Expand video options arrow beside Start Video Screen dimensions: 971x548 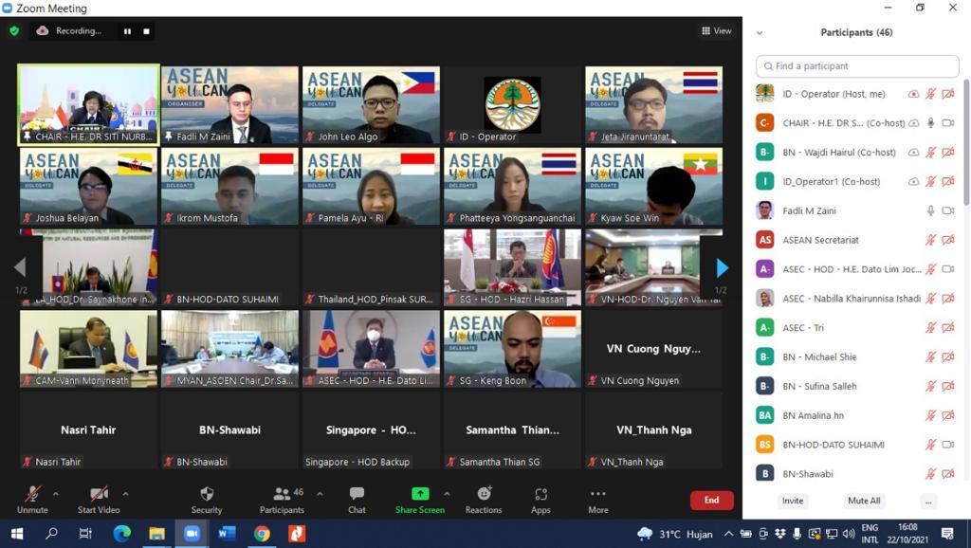pyautogui.click(x=125, y=494)
